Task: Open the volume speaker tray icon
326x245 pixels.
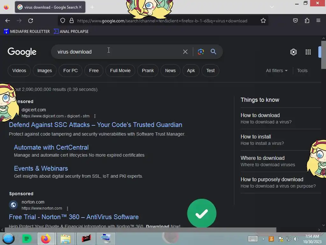Action: (296, 239)
